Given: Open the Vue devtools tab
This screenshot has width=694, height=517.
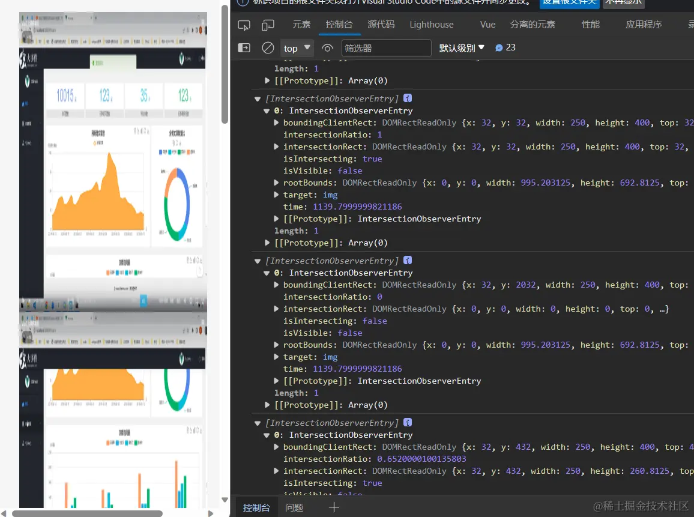Looking at the screenshot, I should 487,25.
